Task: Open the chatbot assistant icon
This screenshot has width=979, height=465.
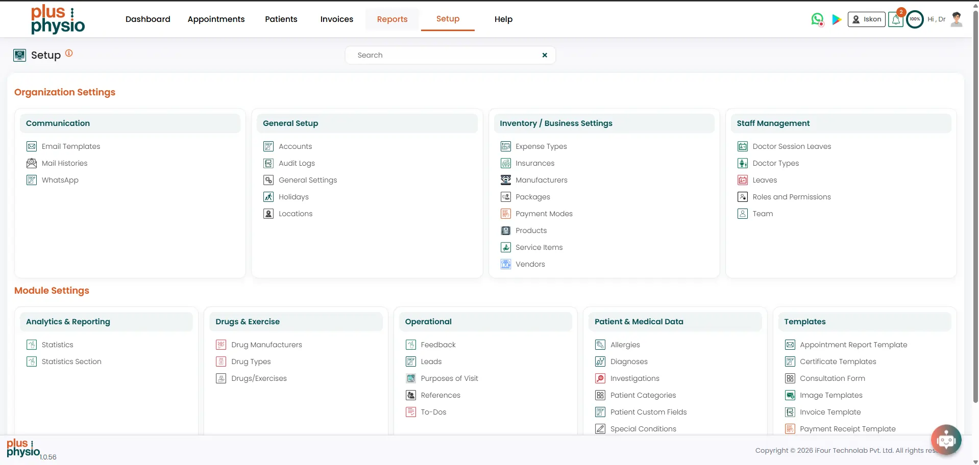Action: [x=946, y=440]
